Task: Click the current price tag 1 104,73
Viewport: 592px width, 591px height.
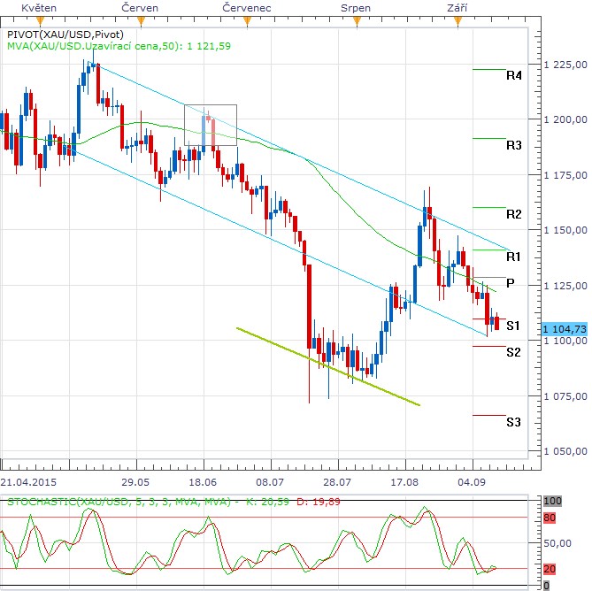Action: (566, 327)
